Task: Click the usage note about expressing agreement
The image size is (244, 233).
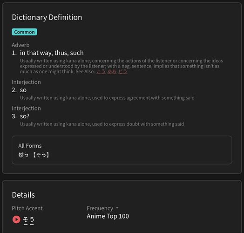Action: (107, 98)
